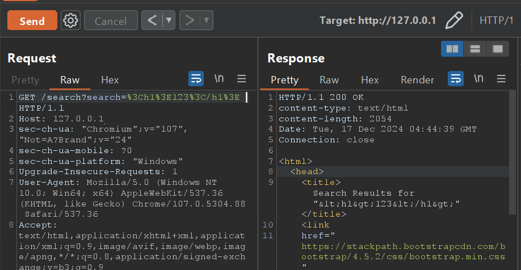
Task: Select the top/bottom split layout icon
Action: pos(475,49)
